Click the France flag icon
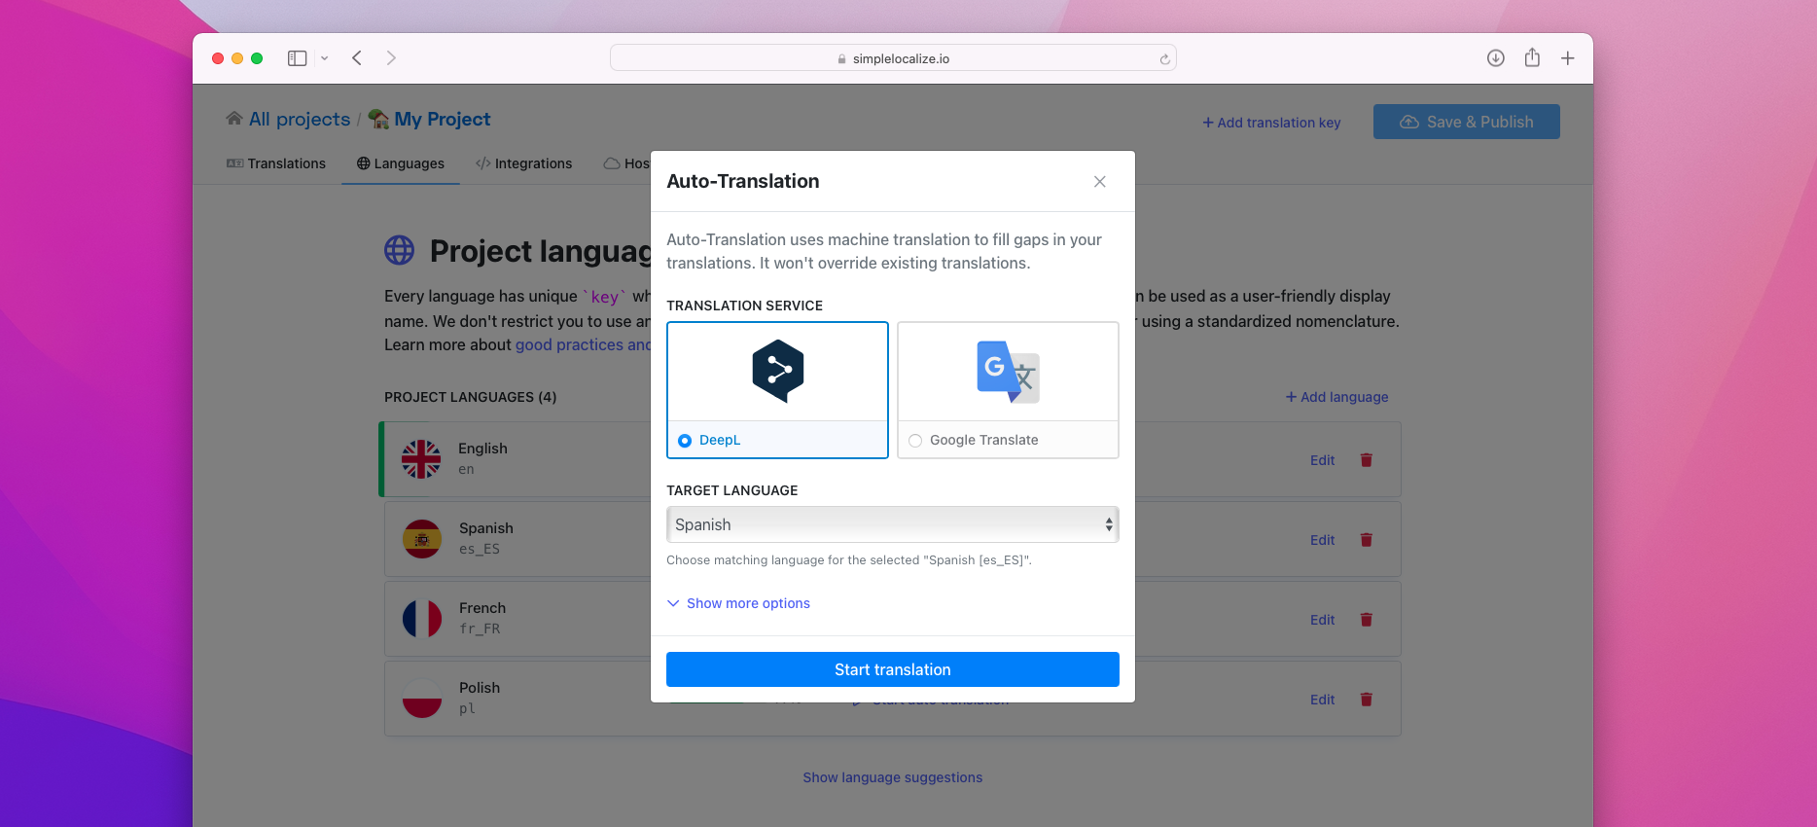This screenshot has width=1817, height=827. (421, 619)
